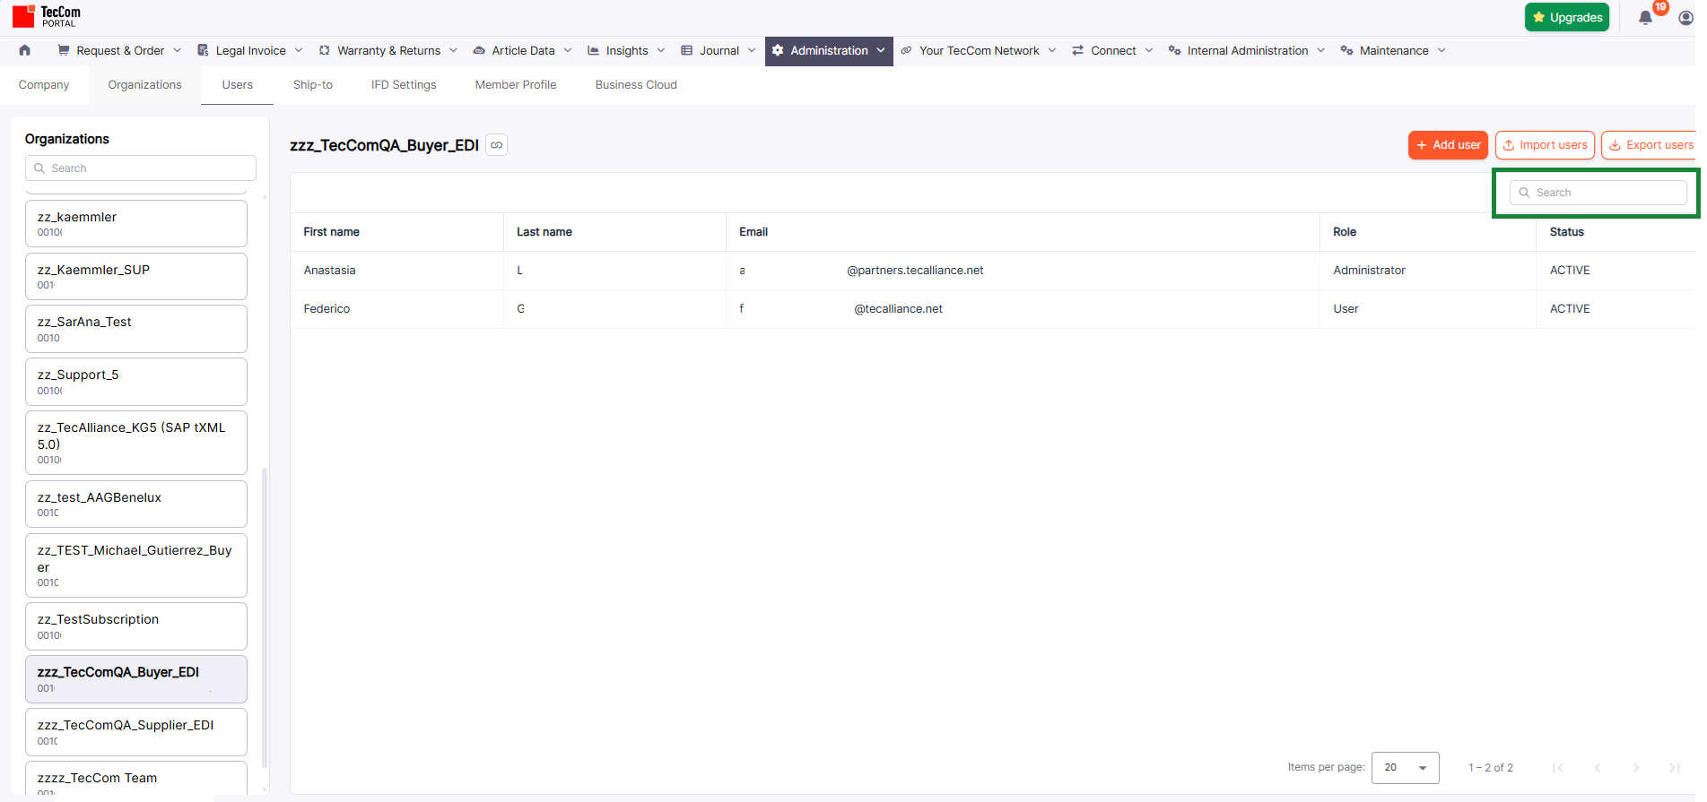The height and width of the screenshot is (802, 1707).
Task: Expand the Connect menu
Action: pyautogui.click(x=1113, y=50)
